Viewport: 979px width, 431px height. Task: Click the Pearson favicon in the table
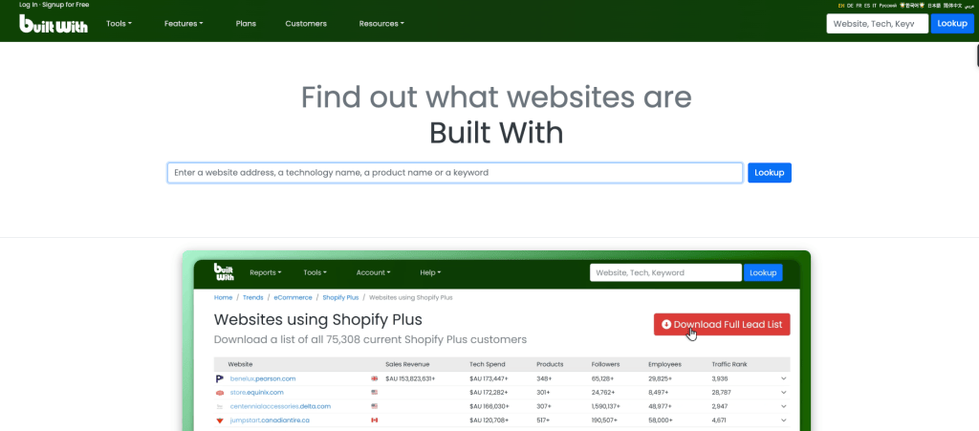click(x=219, y=378)
